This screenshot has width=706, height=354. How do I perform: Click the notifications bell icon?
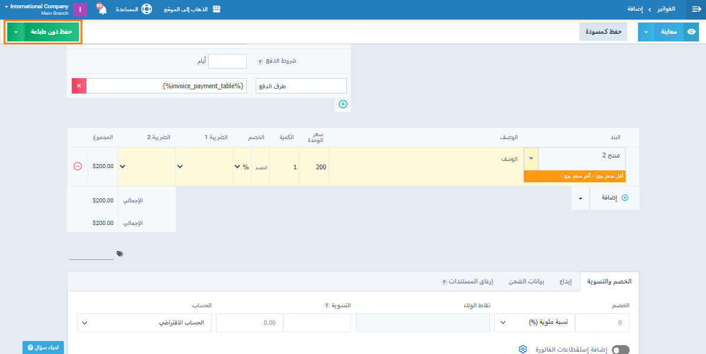click(102, 10)
